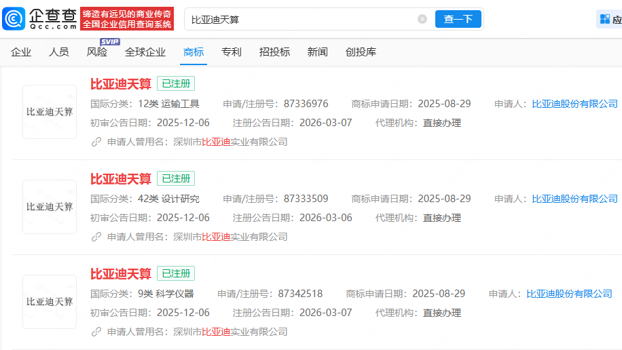Open applicant 比亚迪股份有限公司 in the class 42 result

coord(574,199)
